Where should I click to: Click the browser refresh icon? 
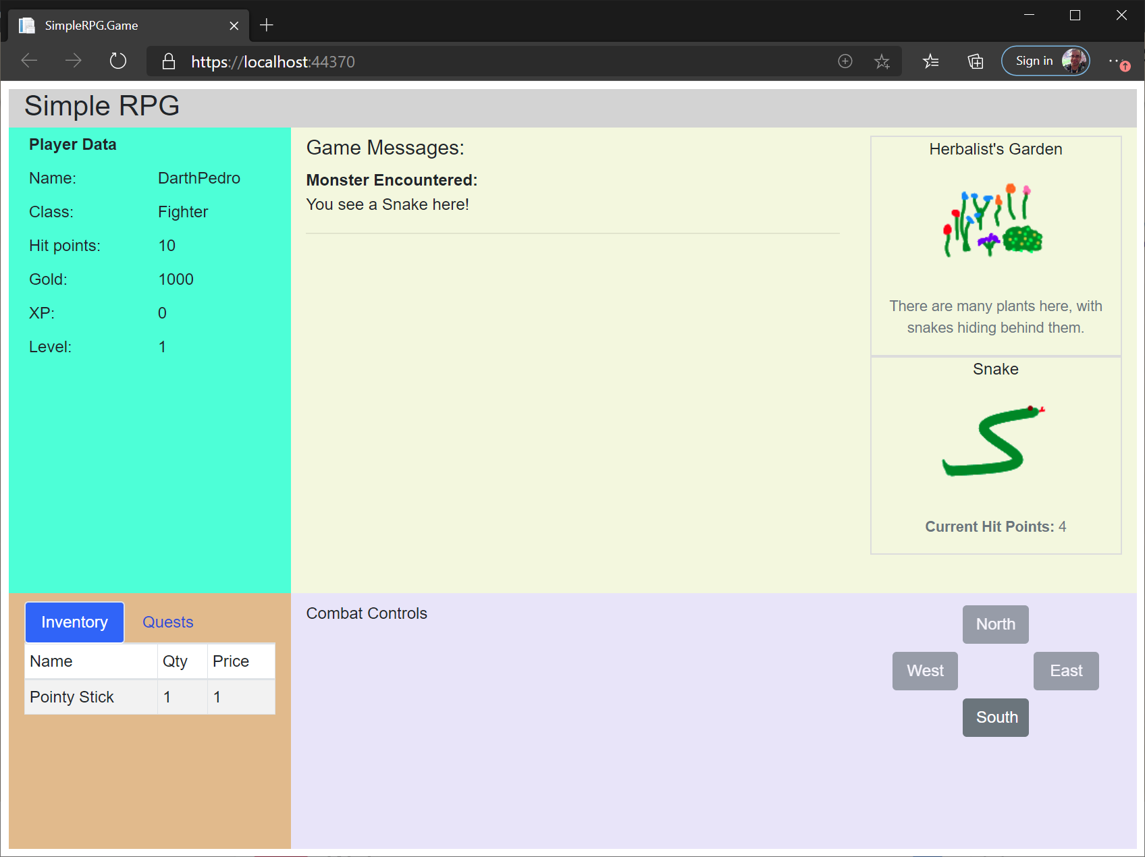[118, 61]
